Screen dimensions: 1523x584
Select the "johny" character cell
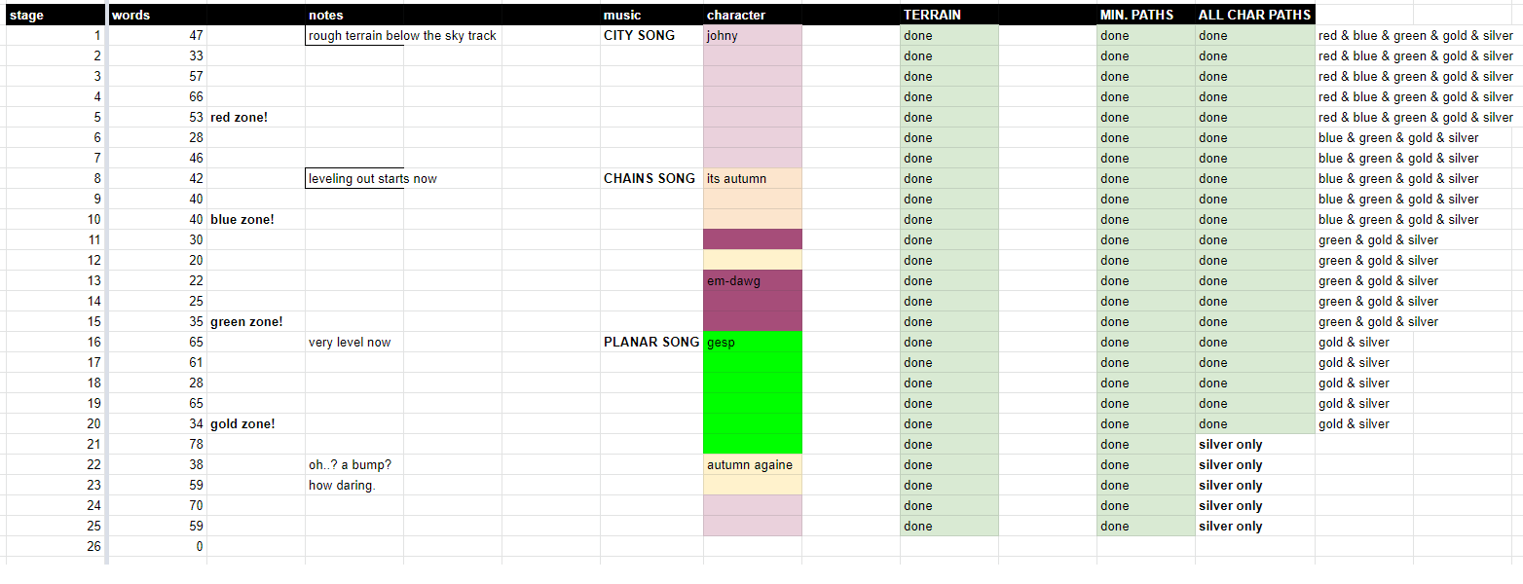pos(752,36)
